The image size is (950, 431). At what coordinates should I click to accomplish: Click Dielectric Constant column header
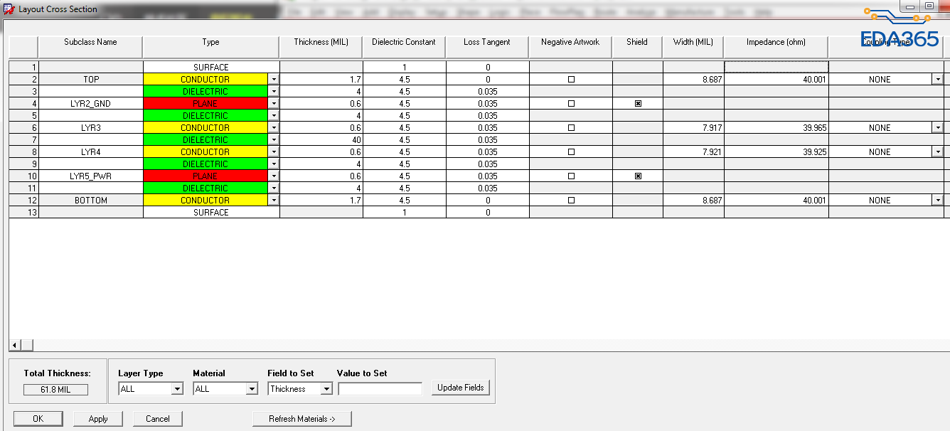click(x=404, y=46)
